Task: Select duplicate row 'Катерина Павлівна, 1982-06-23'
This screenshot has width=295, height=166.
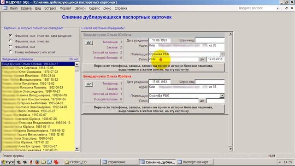Action: point(38,88)
